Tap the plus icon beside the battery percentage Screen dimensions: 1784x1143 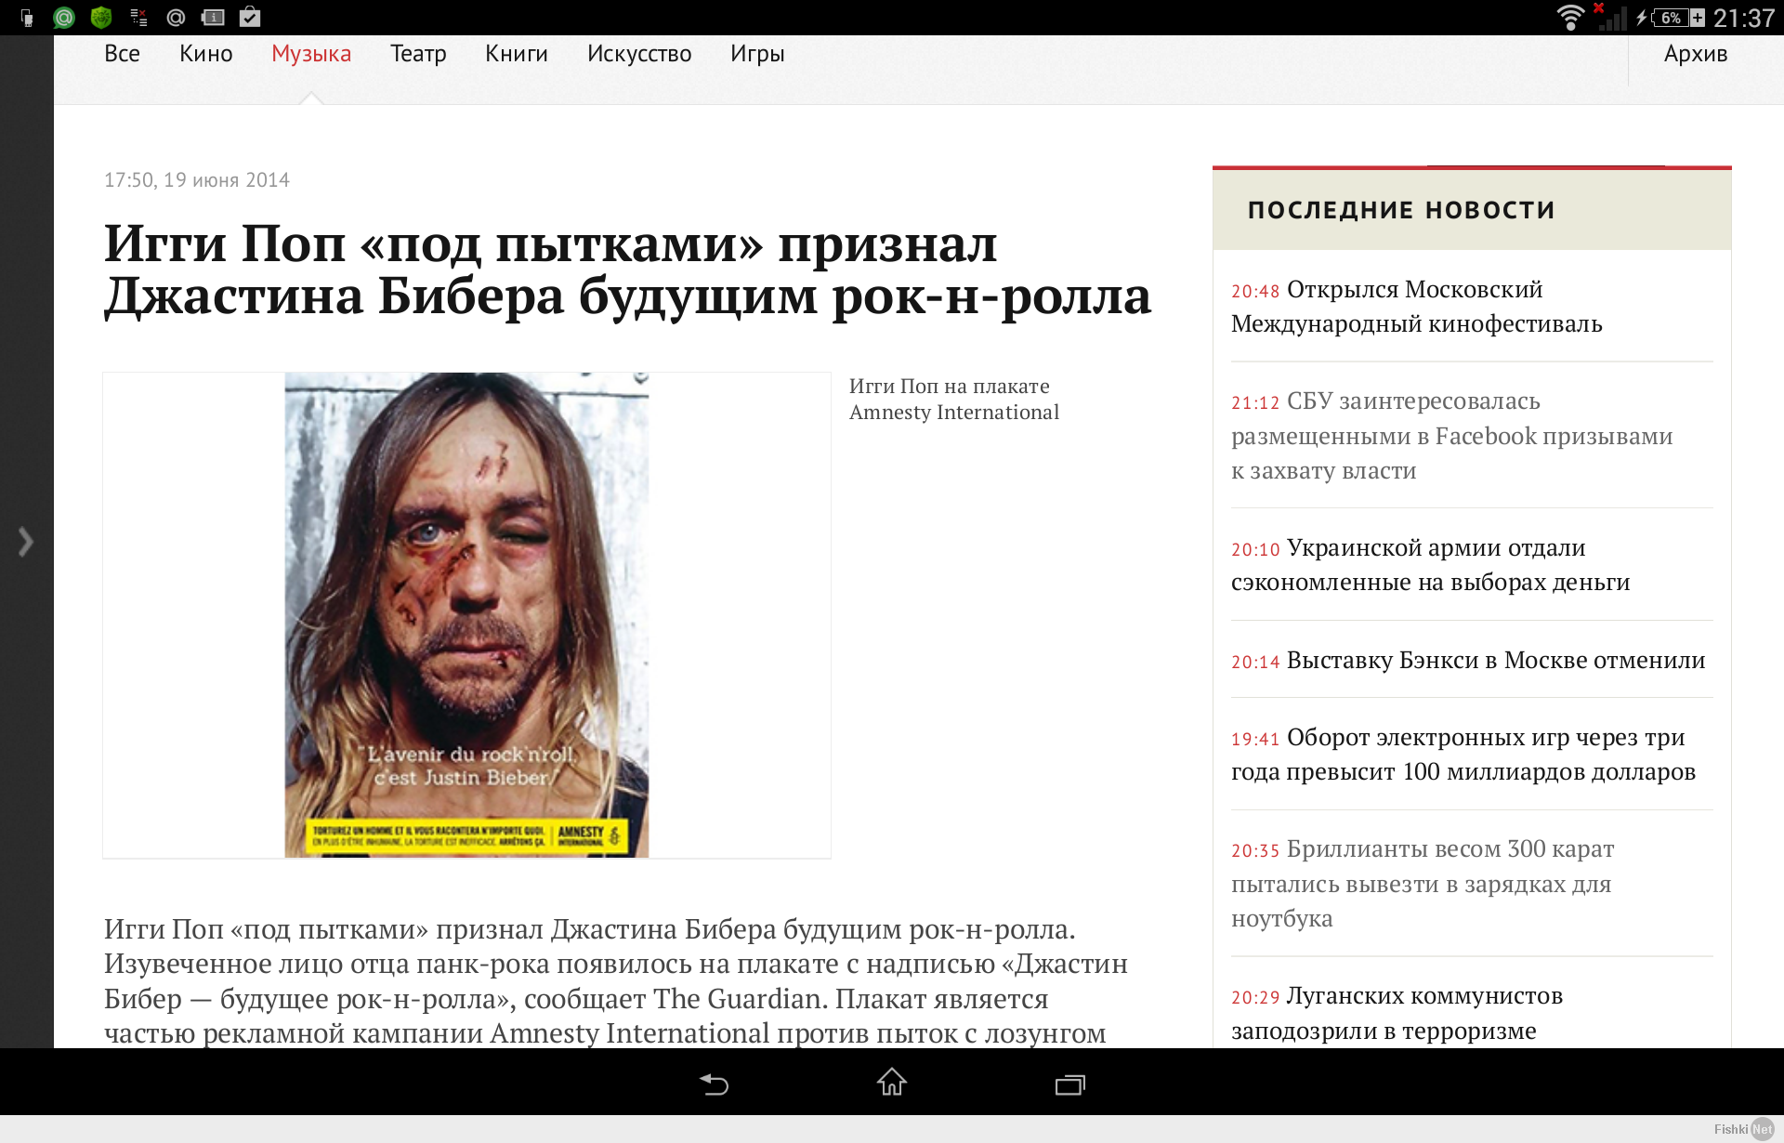coord(1698,18)
